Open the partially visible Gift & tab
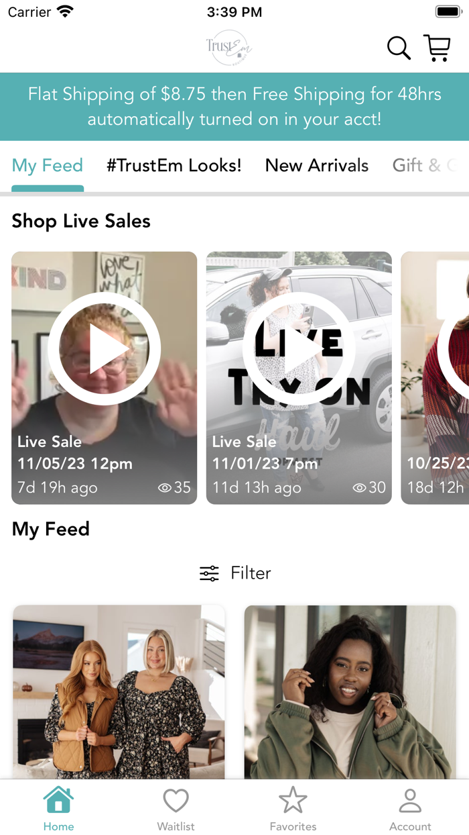 coord(423,165)
